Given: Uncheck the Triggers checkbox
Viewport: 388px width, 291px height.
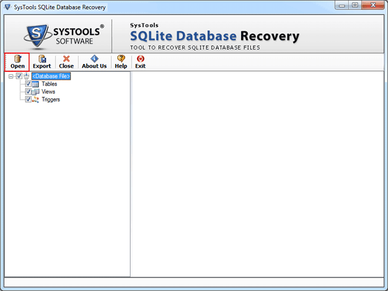Looking at the screenshot, I should pos(28,100).
